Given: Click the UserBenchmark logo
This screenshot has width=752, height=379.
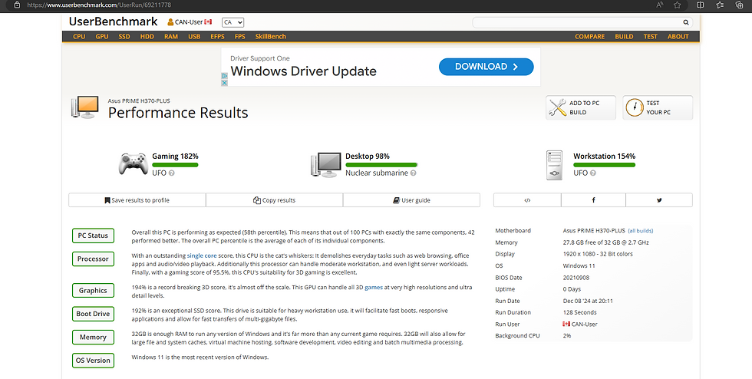Looking at the screenshot, I should (114, 21).
